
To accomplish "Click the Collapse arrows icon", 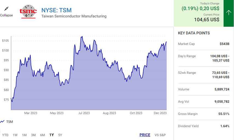I will (6, 9).
